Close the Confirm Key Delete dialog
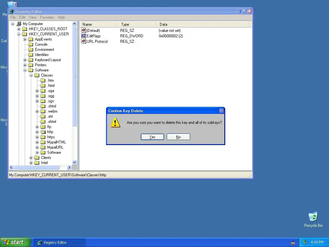This screenshot has height=247, width=329. (221, 111)
